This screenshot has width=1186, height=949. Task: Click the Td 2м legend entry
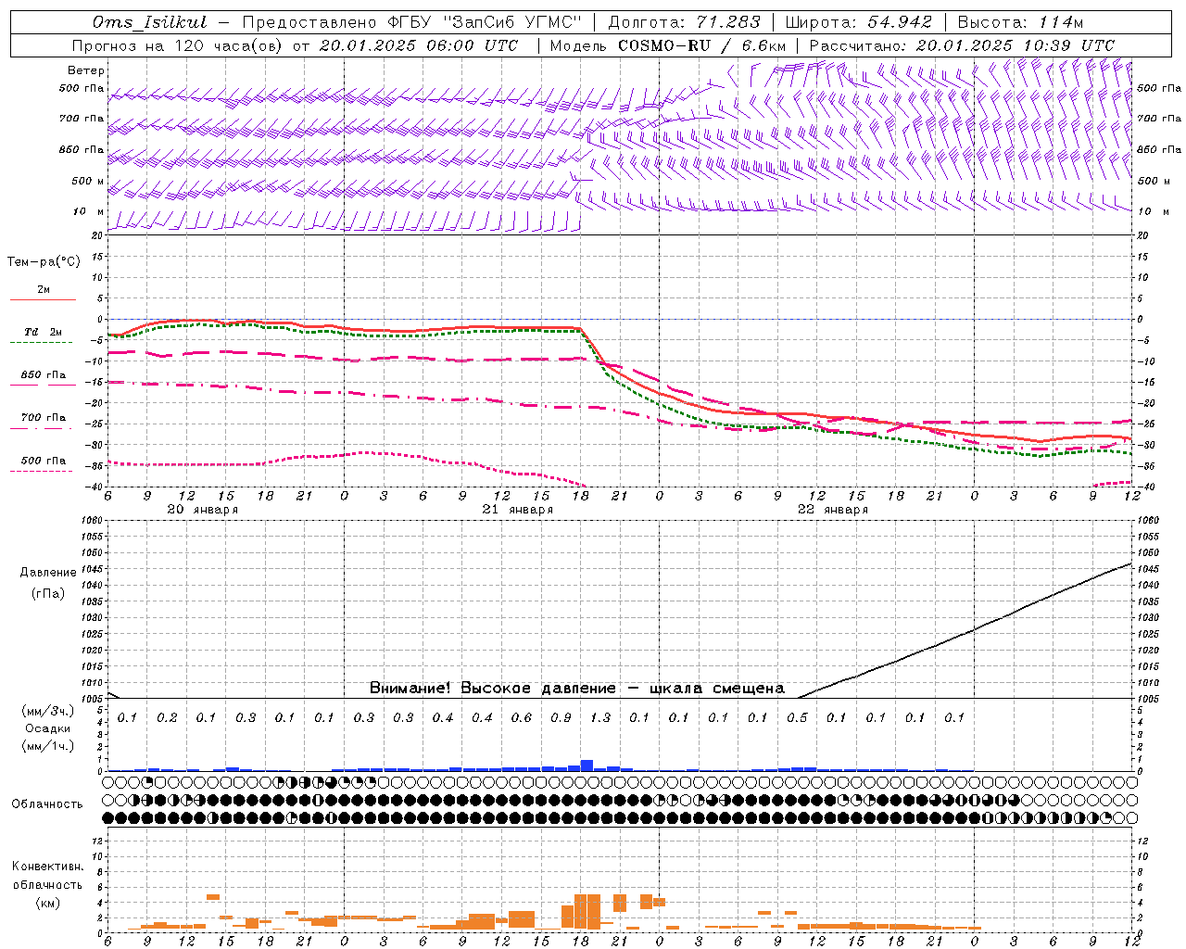(x=44, y=332)
